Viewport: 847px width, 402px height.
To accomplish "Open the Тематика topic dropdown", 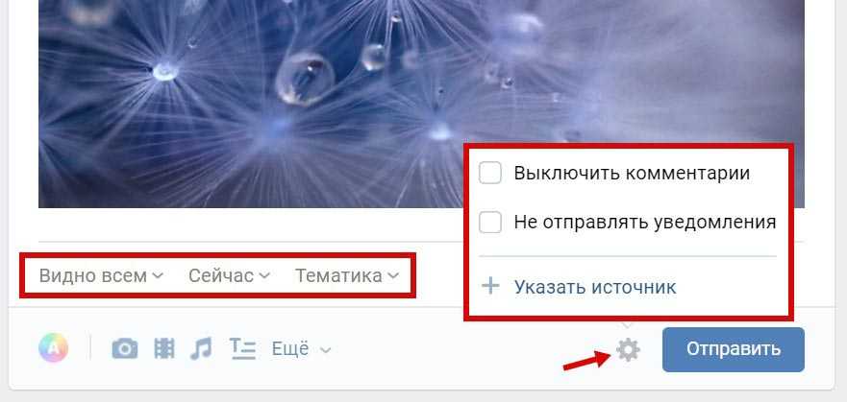I will pyautogui.click(x=347, y=276).
